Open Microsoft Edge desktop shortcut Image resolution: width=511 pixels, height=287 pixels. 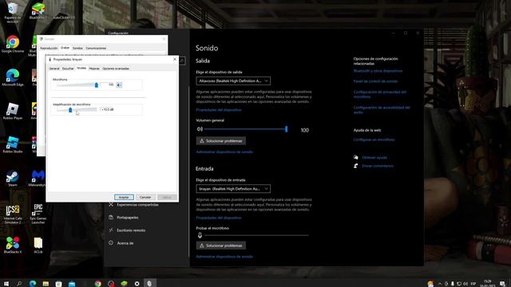click(13, 77)
